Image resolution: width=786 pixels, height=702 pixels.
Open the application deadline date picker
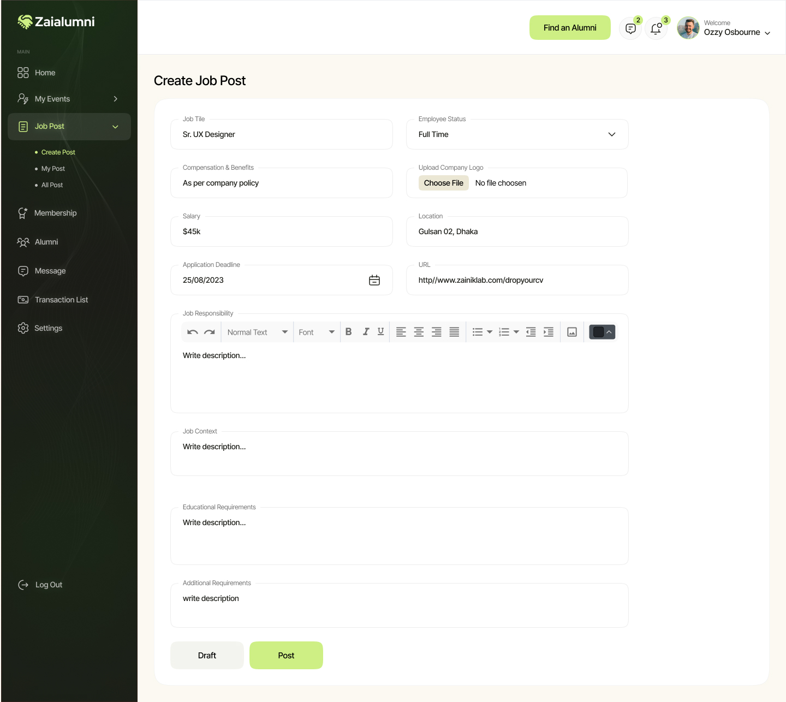pos(374,280)
